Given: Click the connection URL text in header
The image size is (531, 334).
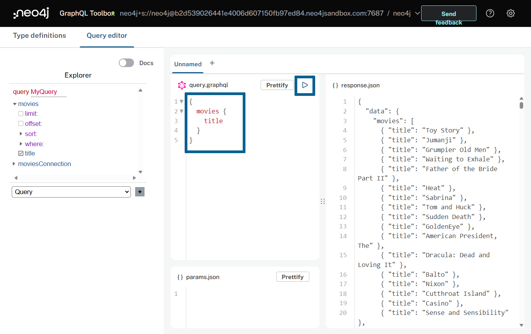Looking at the screenshot, I should 252,13.
